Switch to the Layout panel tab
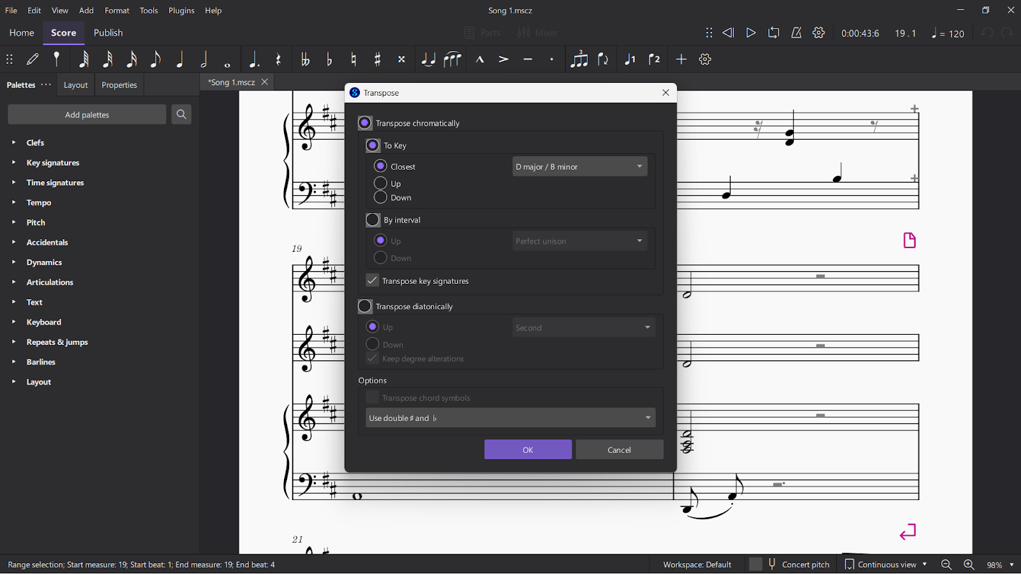This screenshot has width=1021, height=574. [75, 85]
